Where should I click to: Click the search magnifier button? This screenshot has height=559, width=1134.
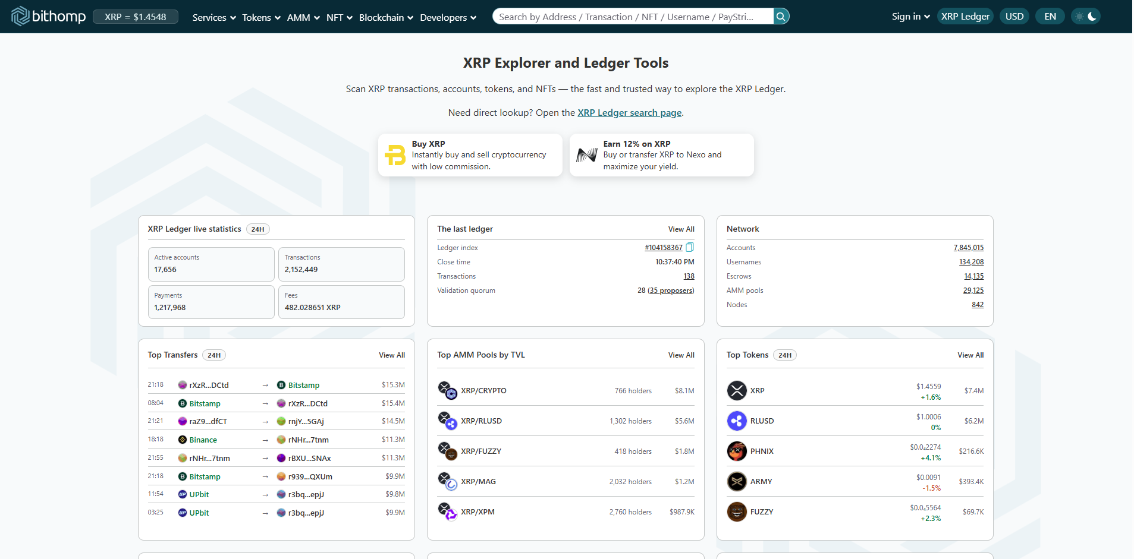click(x=781, y=17)
